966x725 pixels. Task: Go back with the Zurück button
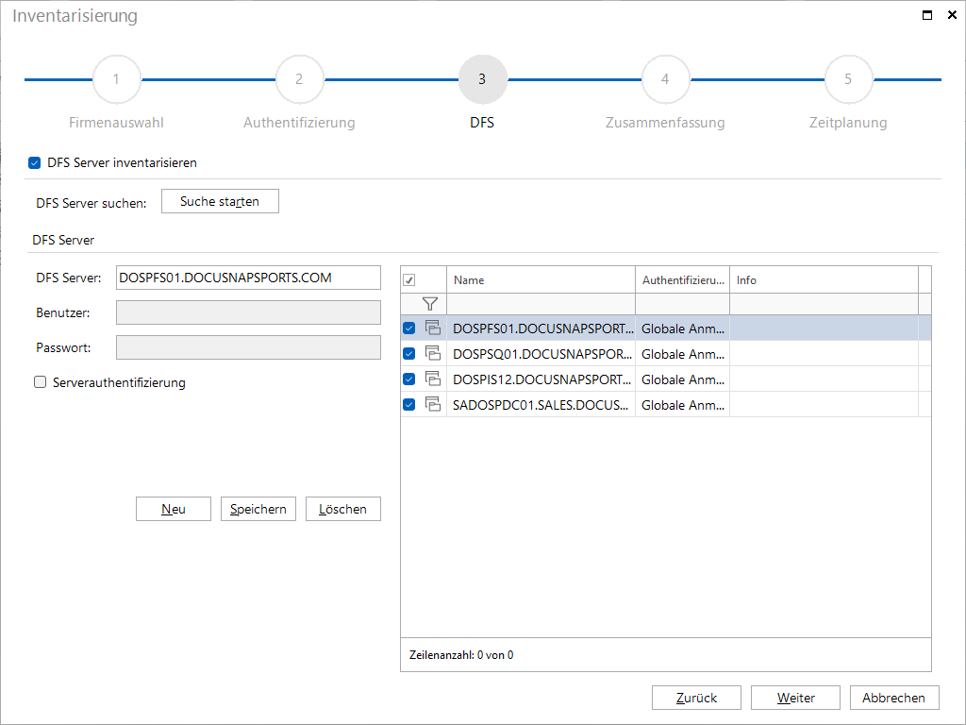[697, 698]
